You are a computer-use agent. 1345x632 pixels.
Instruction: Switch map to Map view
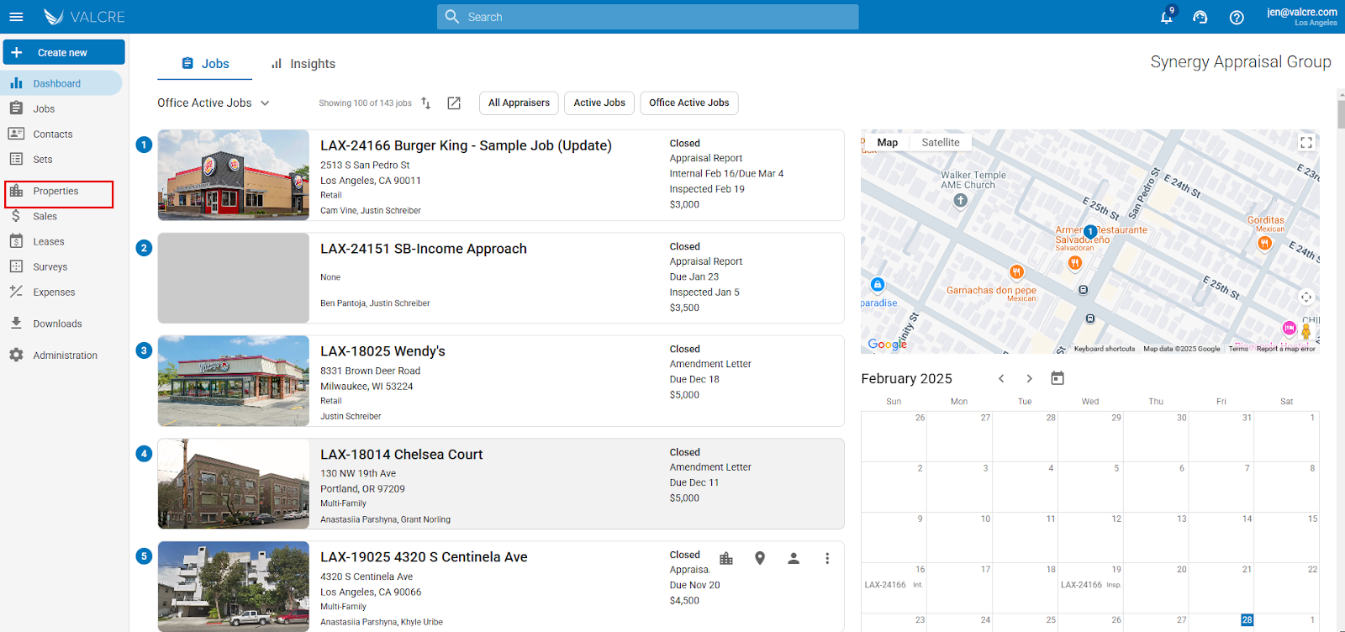click(x=887, y=142)
